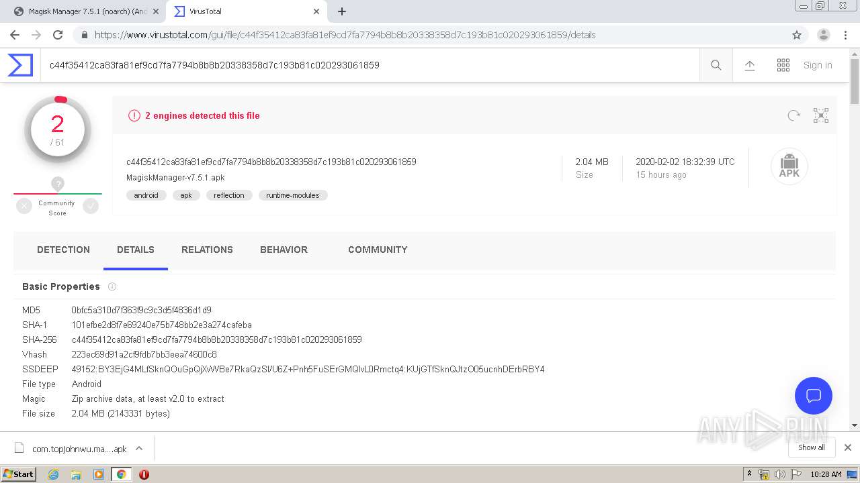Vote malicious with the X icon
860x483 pixels.
(x=24, y=207)
